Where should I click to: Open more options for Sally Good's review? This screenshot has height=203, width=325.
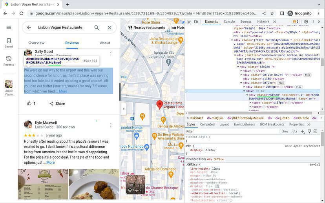(x=111, y=54)
